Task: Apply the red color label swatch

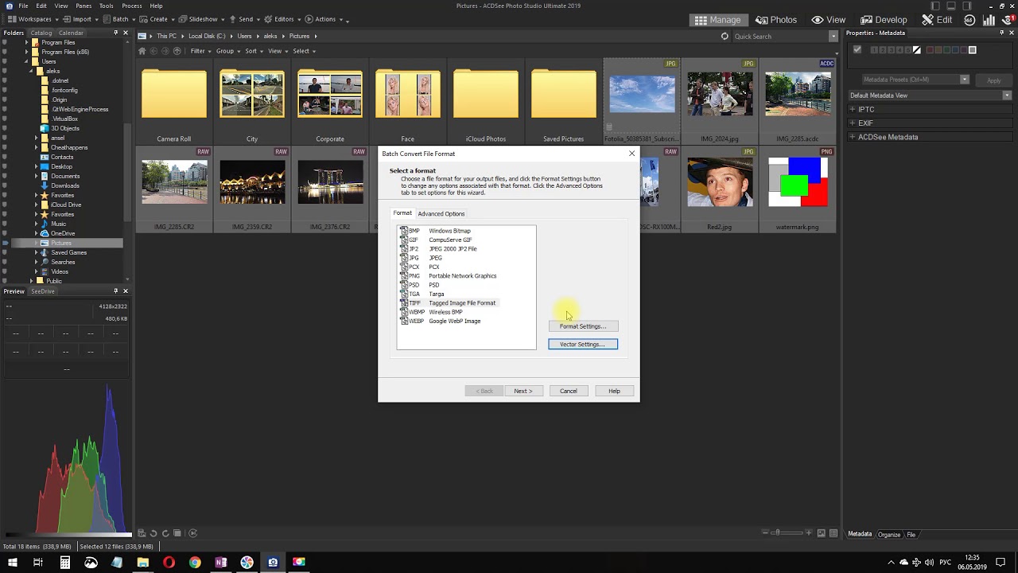Action: [931, 50]
